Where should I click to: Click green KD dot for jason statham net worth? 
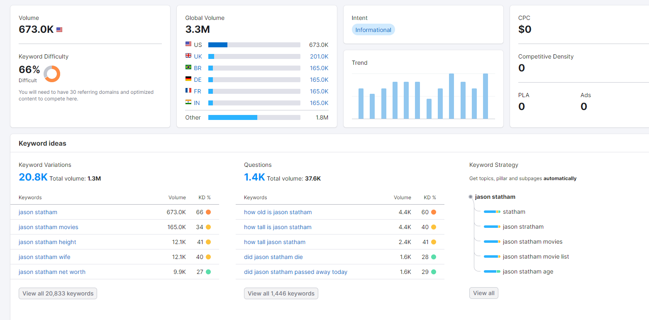coord(208,272)
